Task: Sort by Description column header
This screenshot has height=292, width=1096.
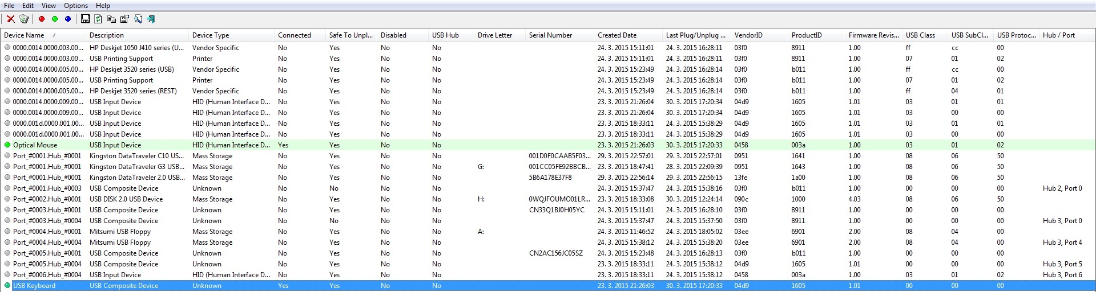Action: pos(137,35)
